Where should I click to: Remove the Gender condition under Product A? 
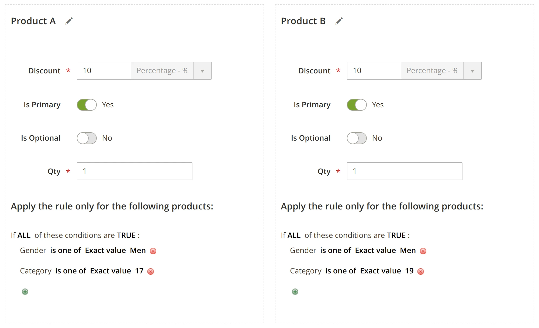pos(153,251)
